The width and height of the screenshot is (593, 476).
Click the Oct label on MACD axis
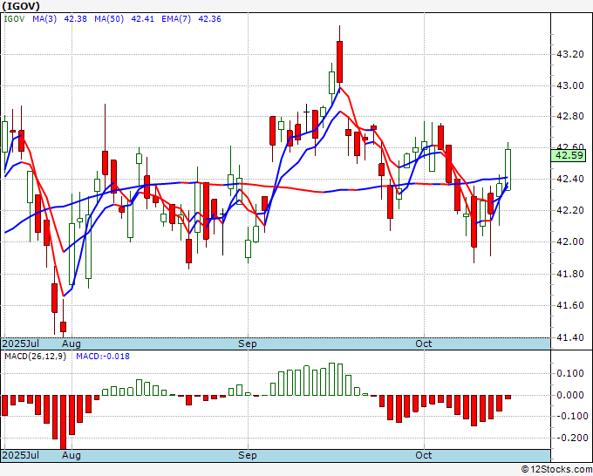424,455
